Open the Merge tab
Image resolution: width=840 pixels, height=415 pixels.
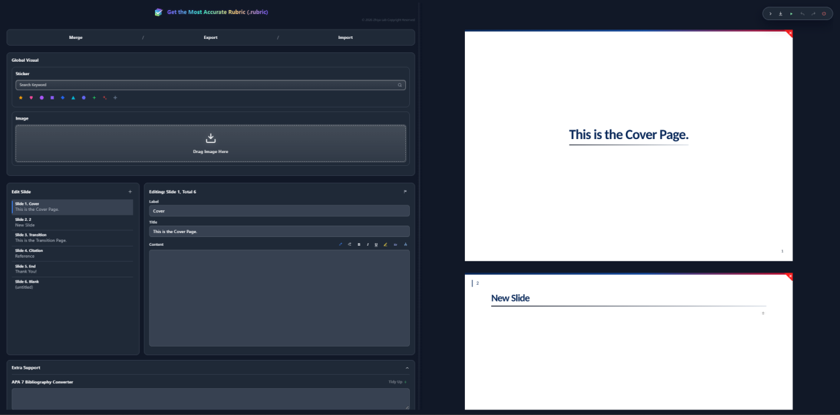pyautogui.click(x=76, y=38)
